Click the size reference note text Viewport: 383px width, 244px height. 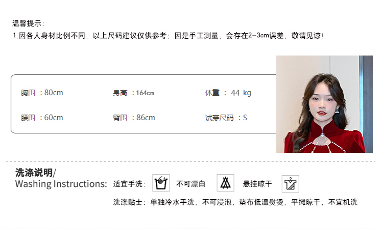(x=169, y=36)
